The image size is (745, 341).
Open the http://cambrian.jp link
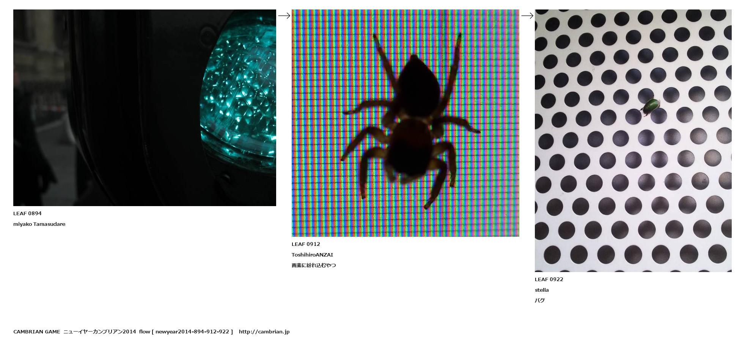(x=264, y=332)
